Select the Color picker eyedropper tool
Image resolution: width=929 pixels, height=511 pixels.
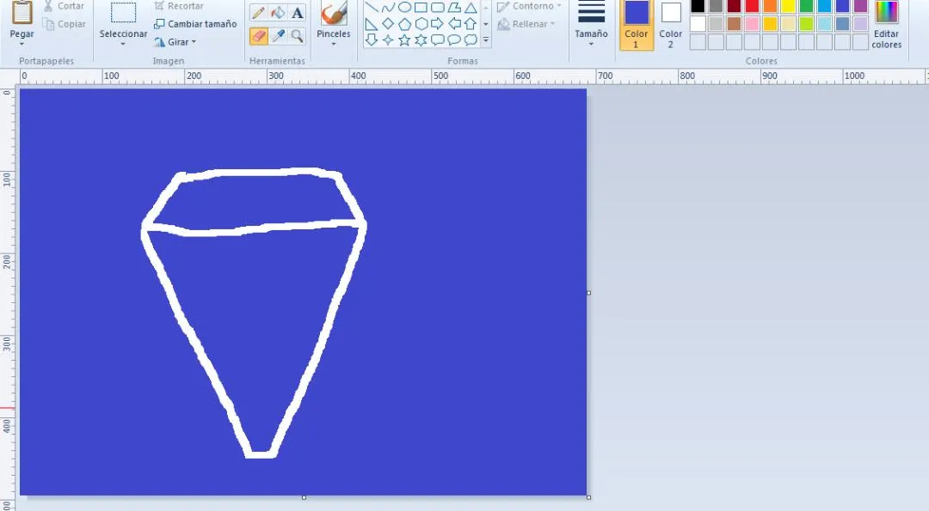click(x=278, y=36)
